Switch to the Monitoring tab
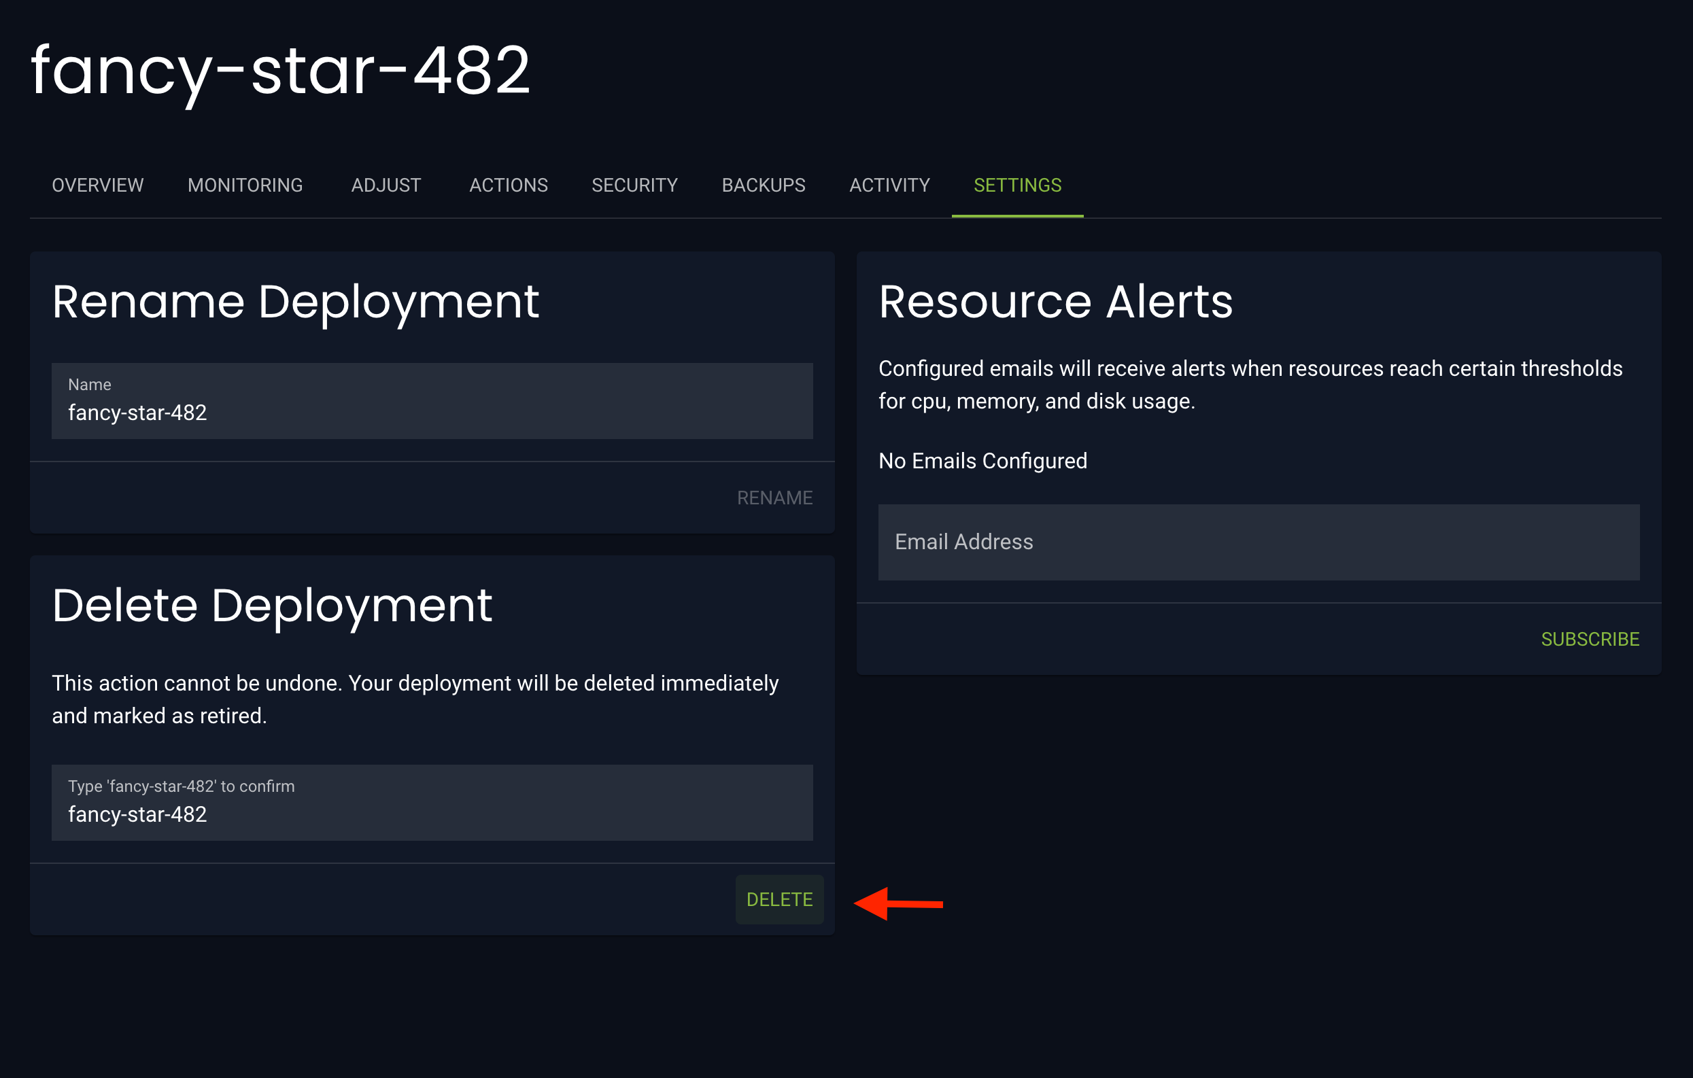The width and height of the screenshot is (1693, 1078). click(245, 186)
